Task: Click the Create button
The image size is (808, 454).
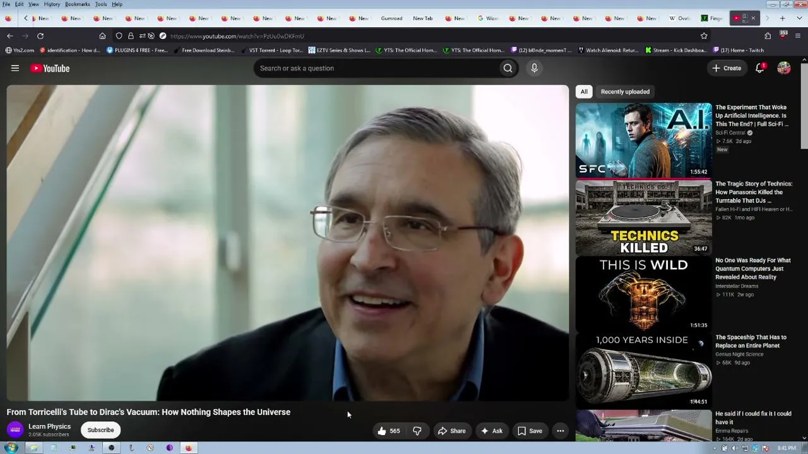Action: (727, 68)
